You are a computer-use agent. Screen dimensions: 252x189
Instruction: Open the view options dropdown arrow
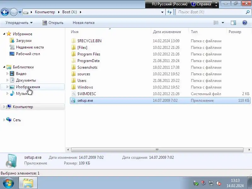[223, 23]
